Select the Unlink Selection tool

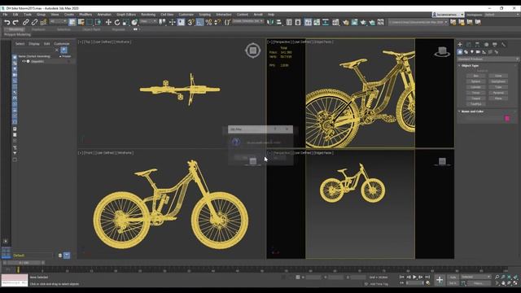[34, 22]
